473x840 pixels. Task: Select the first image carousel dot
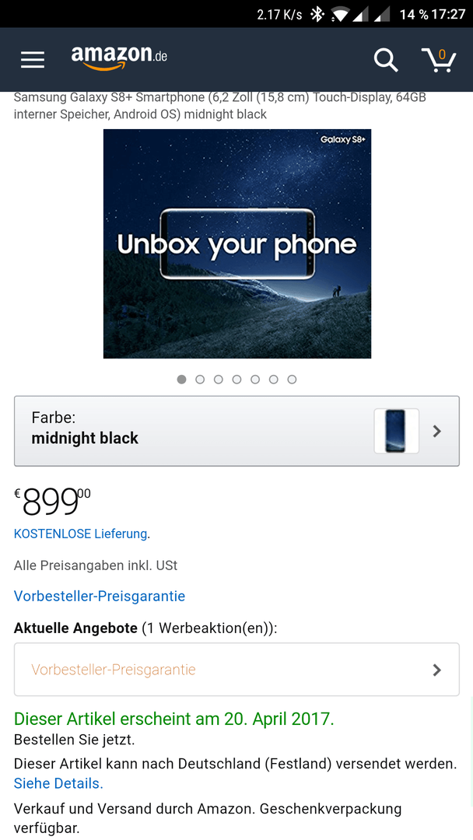(182, 380)
